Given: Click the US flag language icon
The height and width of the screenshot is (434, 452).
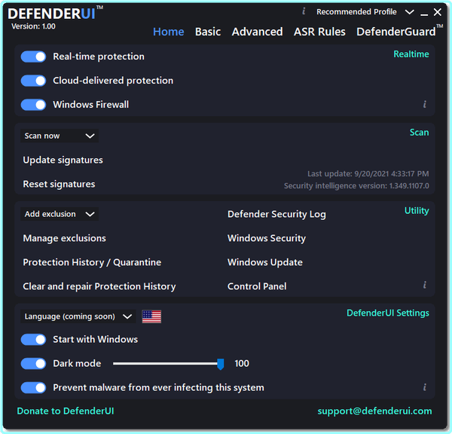Looking at the screenshot, I should [x=151, y=316].
